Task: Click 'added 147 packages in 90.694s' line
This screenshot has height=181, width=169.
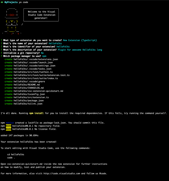Action: tap(19, 135)
